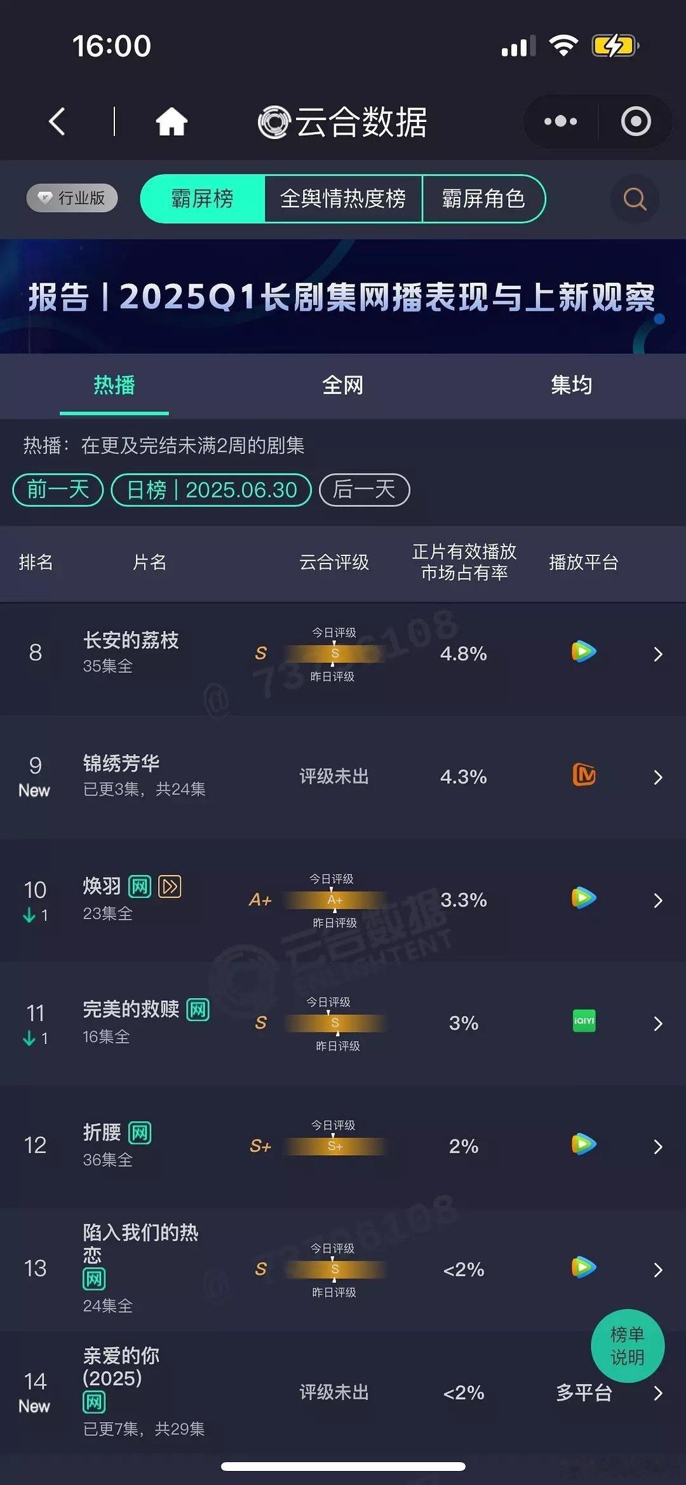686x1485 pixels.
Task: Tap the Tencent Video icon for 长安的荔枝
Action: tap(584, 651)
